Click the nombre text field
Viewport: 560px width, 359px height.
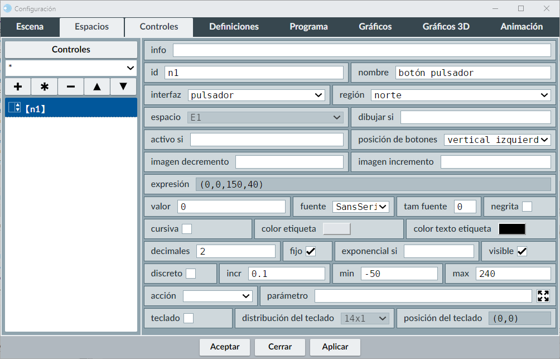474,73
